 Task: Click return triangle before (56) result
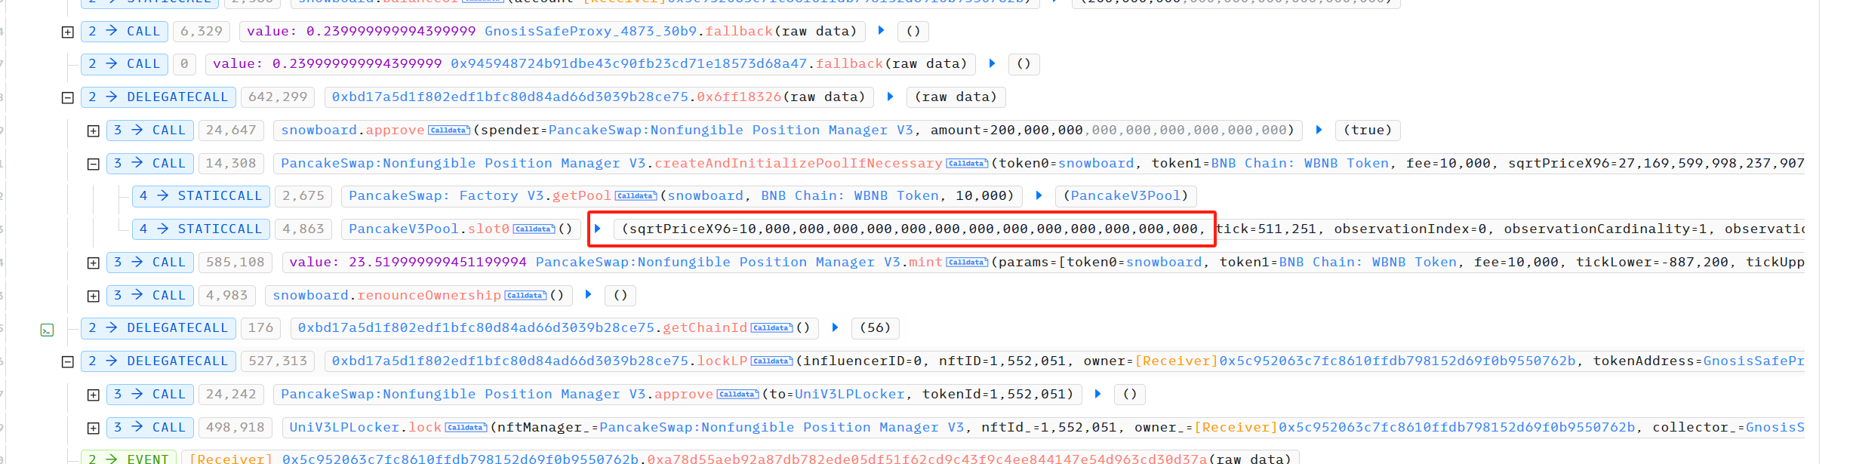tap(835, 327)
